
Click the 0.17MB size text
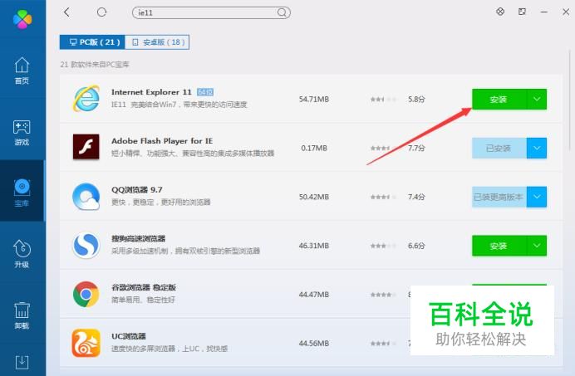pyautogui.click(x=314, y=148)
